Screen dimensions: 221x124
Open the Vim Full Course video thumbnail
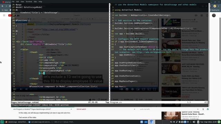tap(171, 22)
